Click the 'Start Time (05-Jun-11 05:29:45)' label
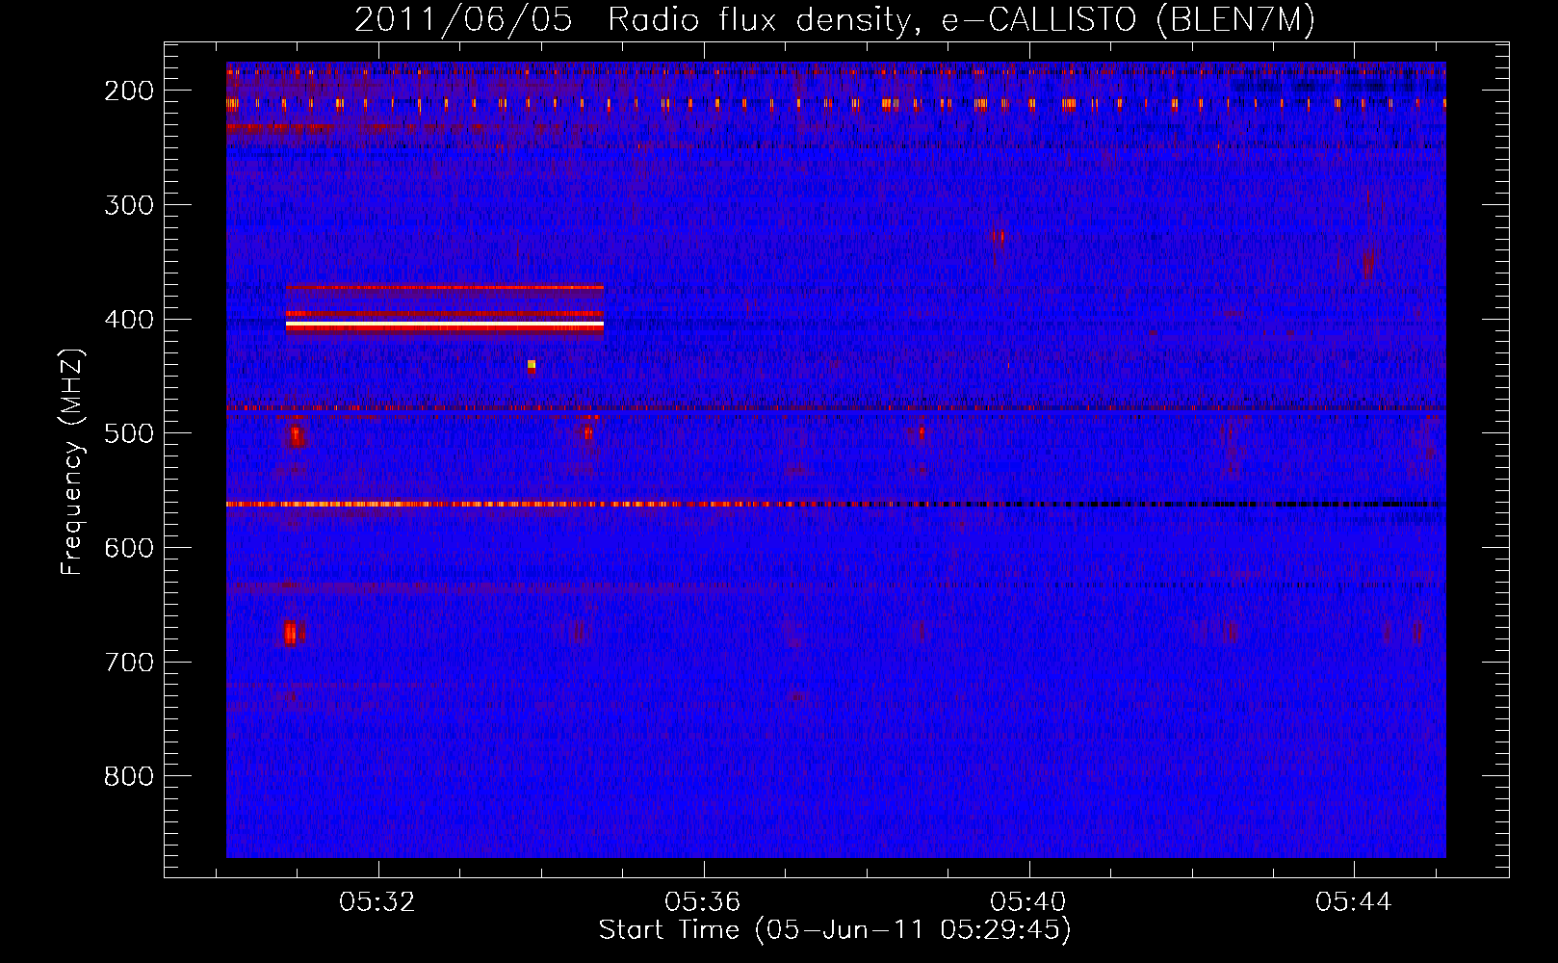 click(834, 930)
